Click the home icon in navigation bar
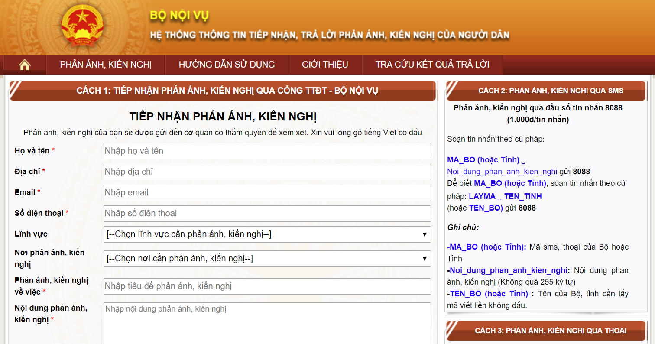655x344 pixels. (25, 65)
